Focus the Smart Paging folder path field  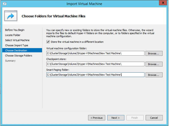click(95, 75)
